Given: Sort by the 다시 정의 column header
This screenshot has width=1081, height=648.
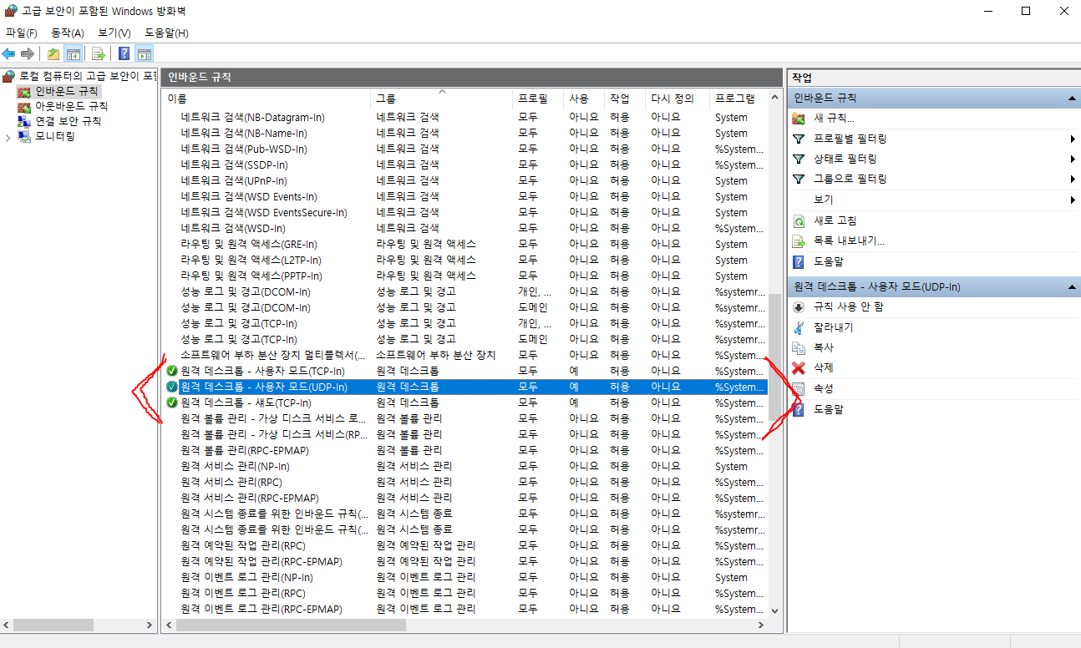Looking at the screenshot, I should pyautogui.click(x=677, y=99).
